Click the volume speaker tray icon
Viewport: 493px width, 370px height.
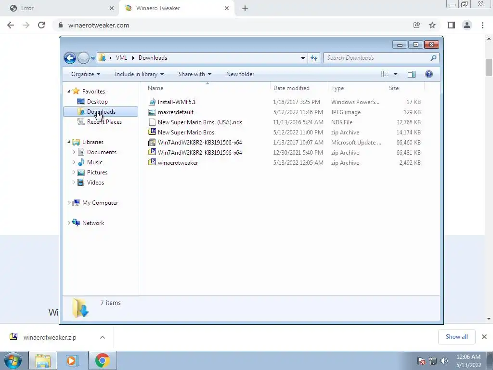coord(444,361)
